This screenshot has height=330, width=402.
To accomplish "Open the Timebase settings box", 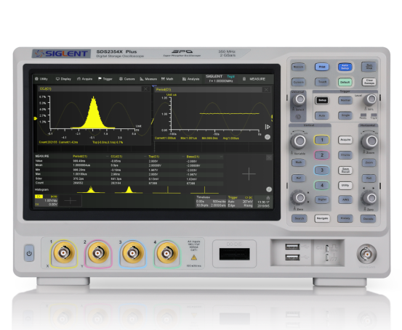I will click(211, 202).
